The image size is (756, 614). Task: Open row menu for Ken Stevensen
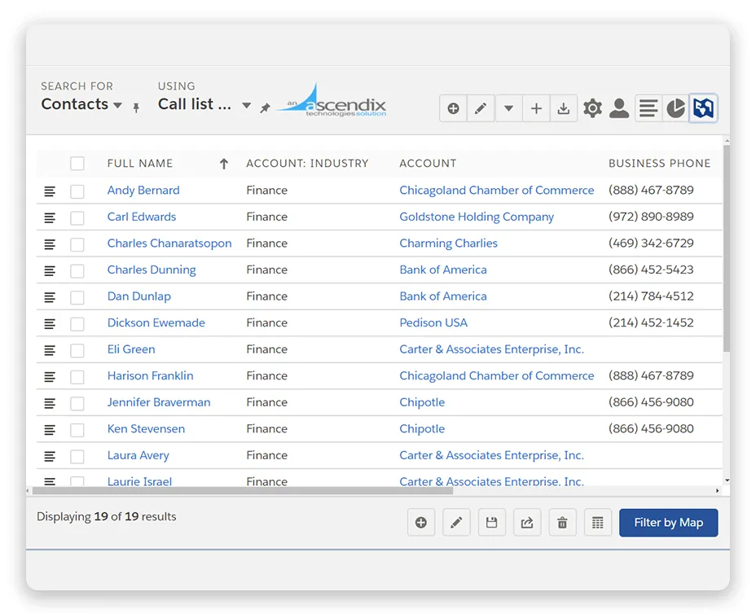50,430
